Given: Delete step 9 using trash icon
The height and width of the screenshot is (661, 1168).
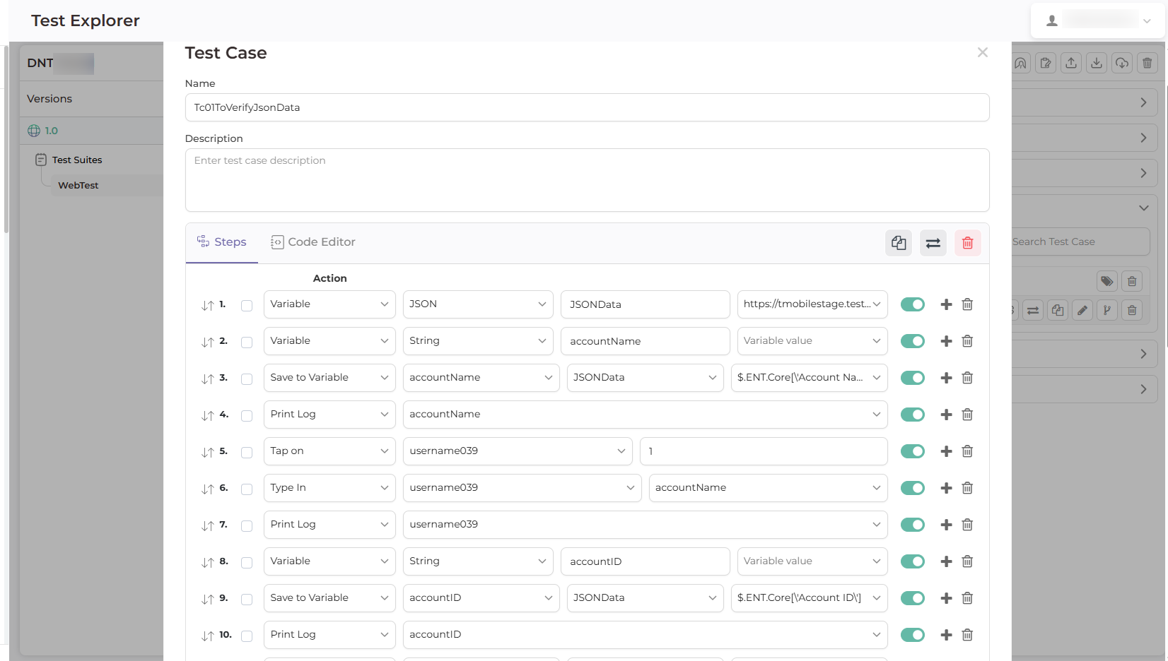Looking at the screenshot, I should coord(967,598).
